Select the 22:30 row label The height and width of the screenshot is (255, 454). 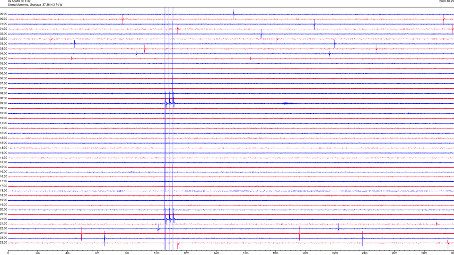click(x=3, y=233)
